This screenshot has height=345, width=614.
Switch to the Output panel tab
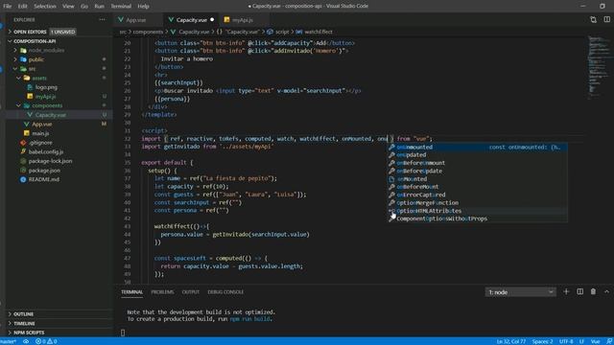[x=190, y=292]
